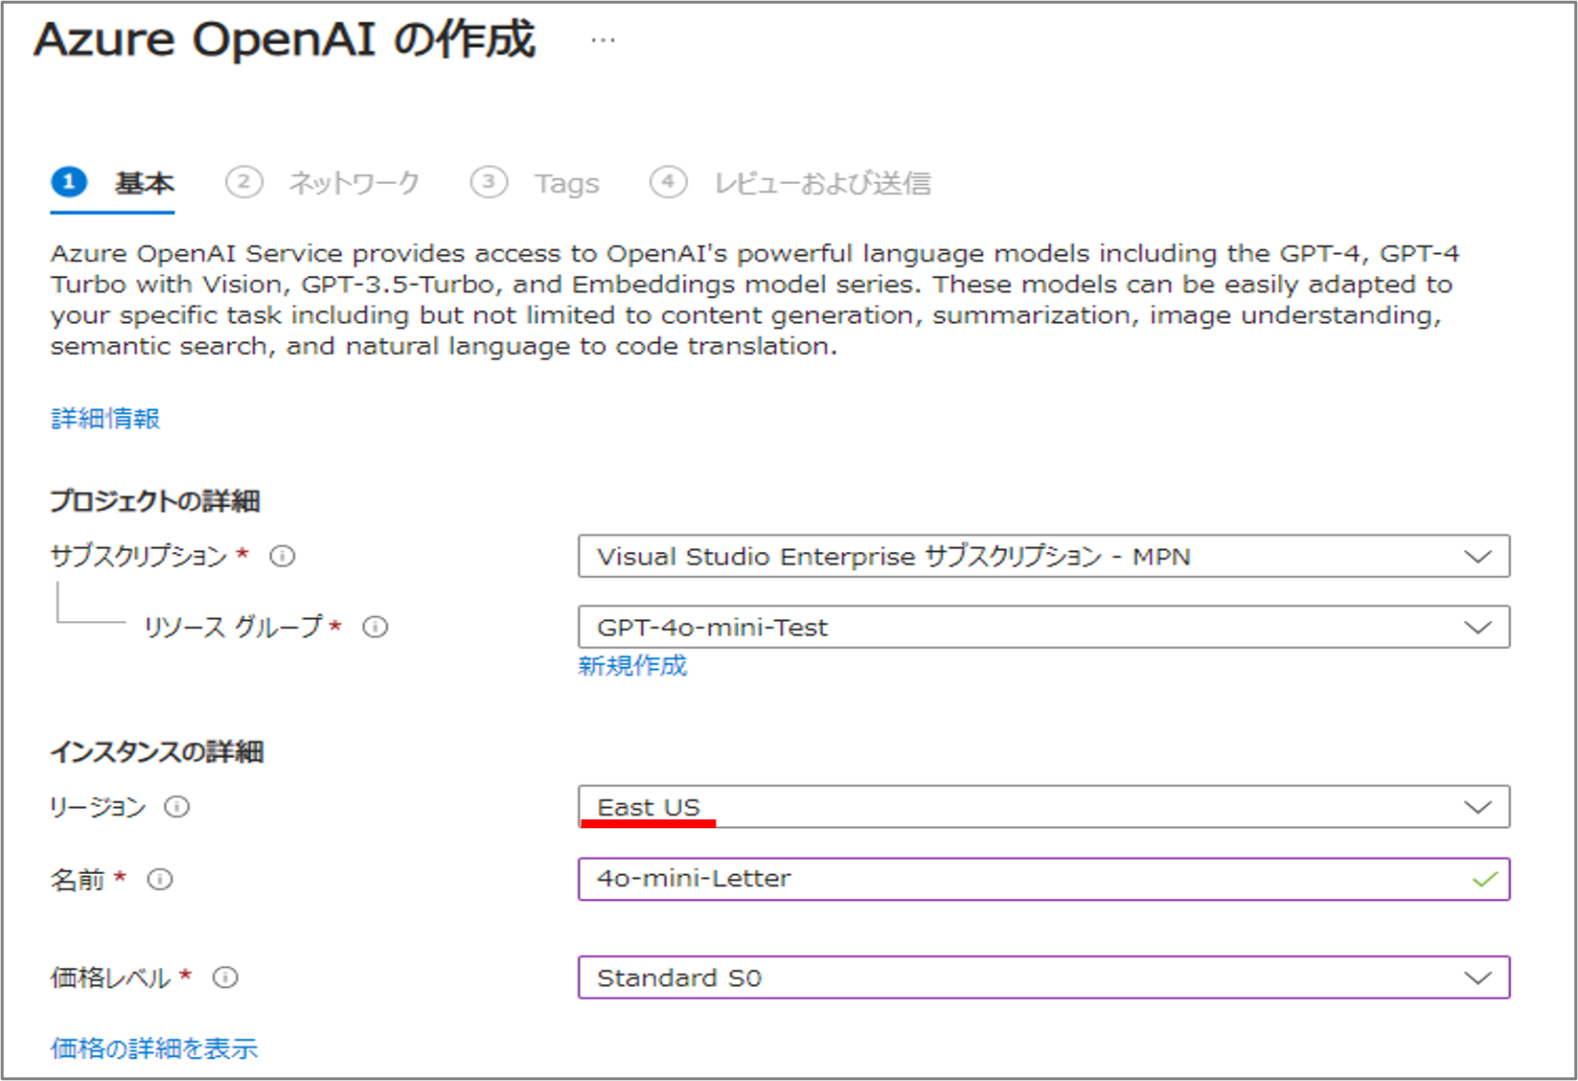Click the ellipsis next to Azure OpenAI の作成 title
The width and height of the screenshot is (1578, 1081).
click(602, 38)
